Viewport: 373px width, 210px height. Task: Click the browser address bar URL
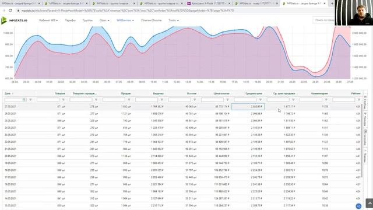128,10
